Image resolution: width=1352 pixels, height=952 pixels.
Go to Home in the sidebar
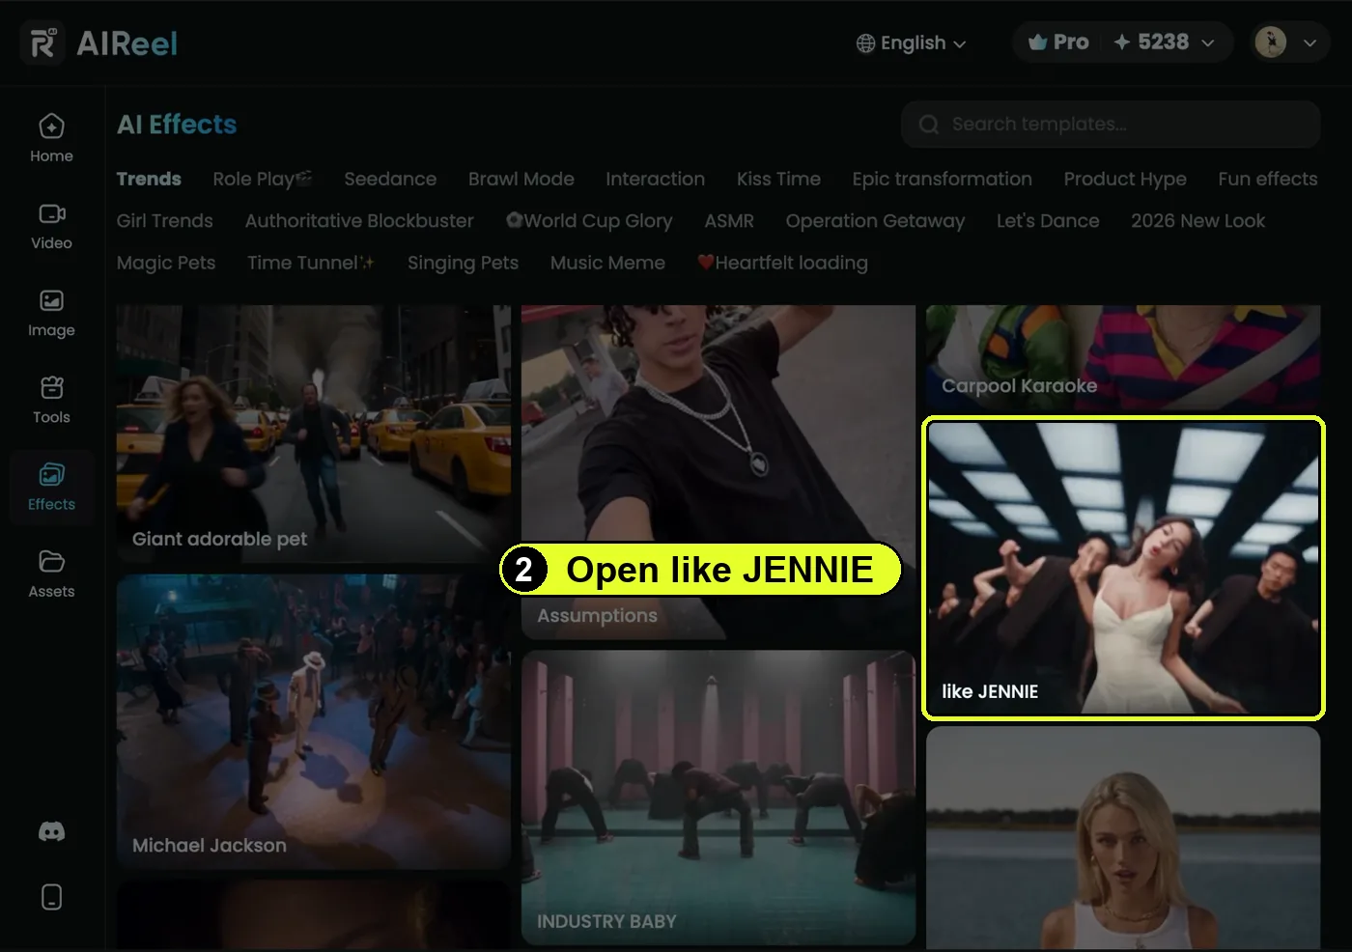click(x=51, y=139)
